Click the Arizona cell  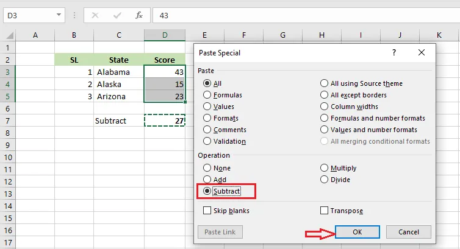(119, 97)
